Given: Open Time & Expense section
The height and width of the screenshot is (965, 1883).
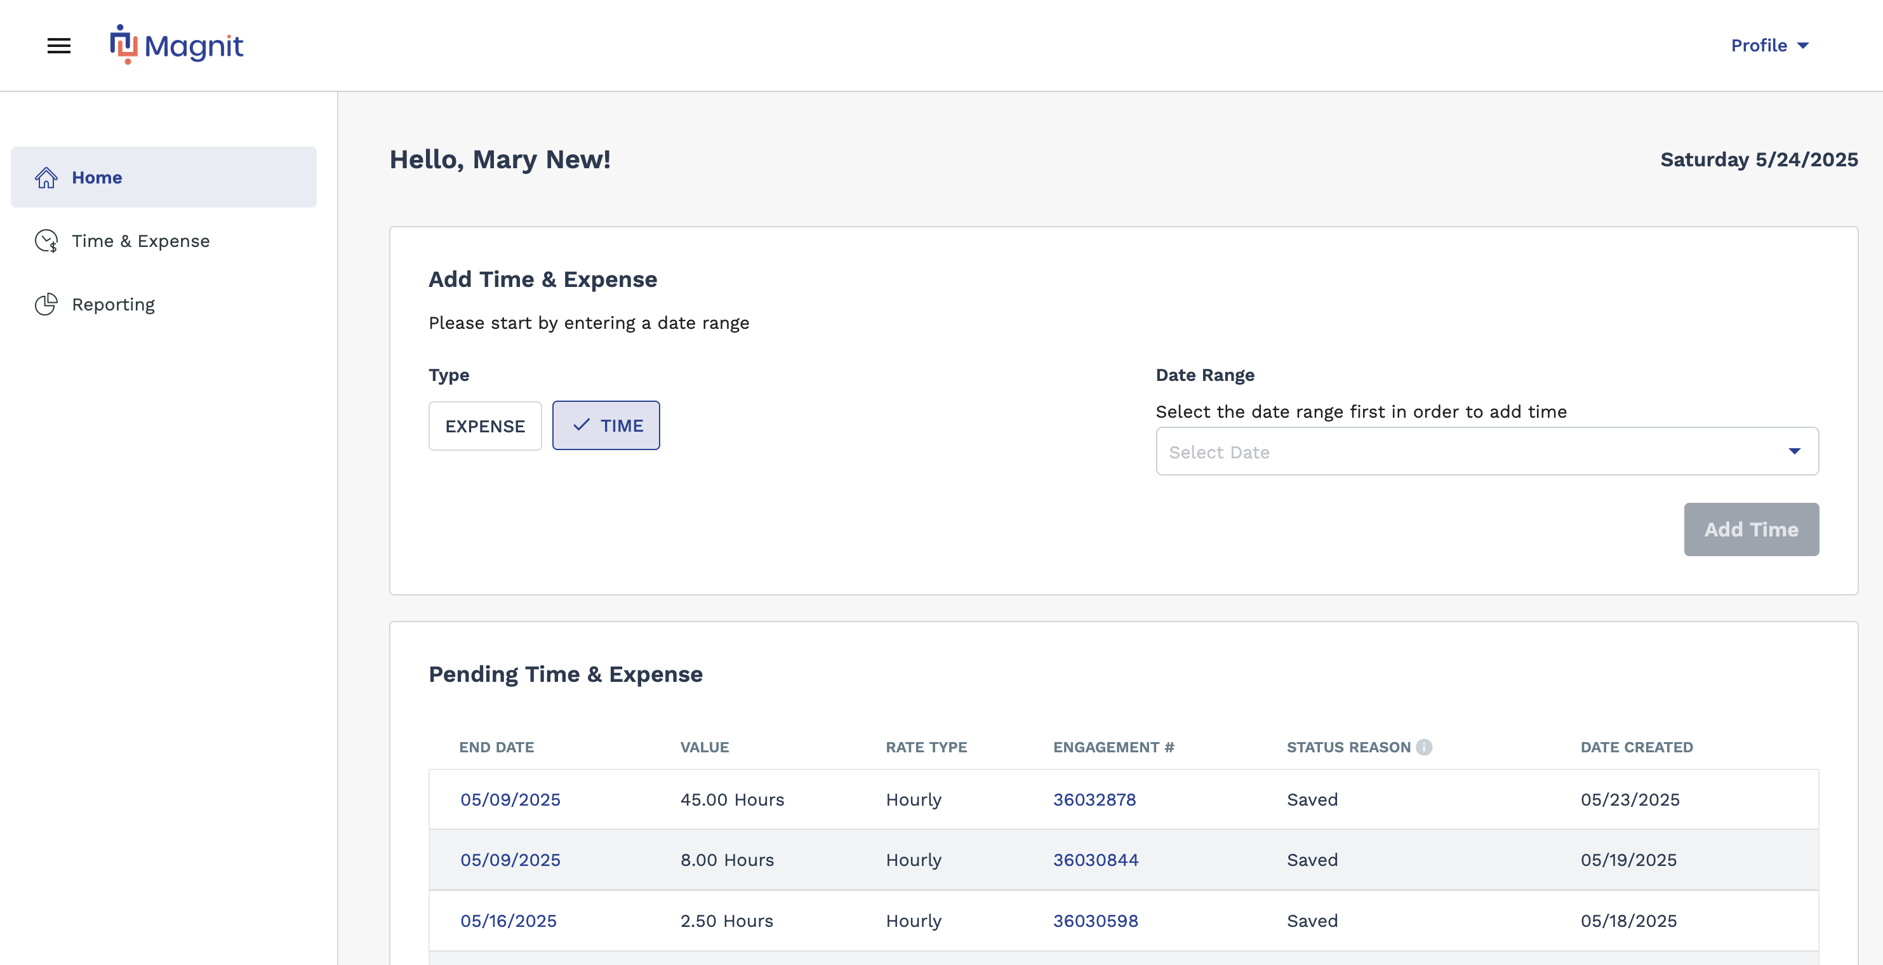Looking at the screenshot, I should 164,241.
